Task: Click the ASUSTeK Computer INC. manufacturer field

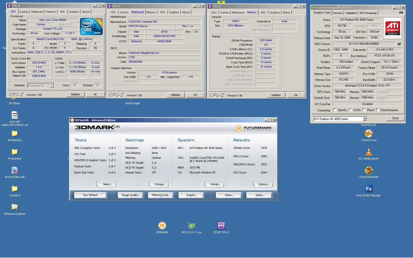Action: pyautogui.click(x=164, y=22)
